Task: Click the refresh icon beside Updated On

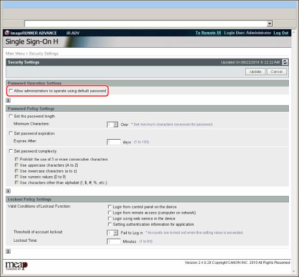Action: tap(285, 62)
